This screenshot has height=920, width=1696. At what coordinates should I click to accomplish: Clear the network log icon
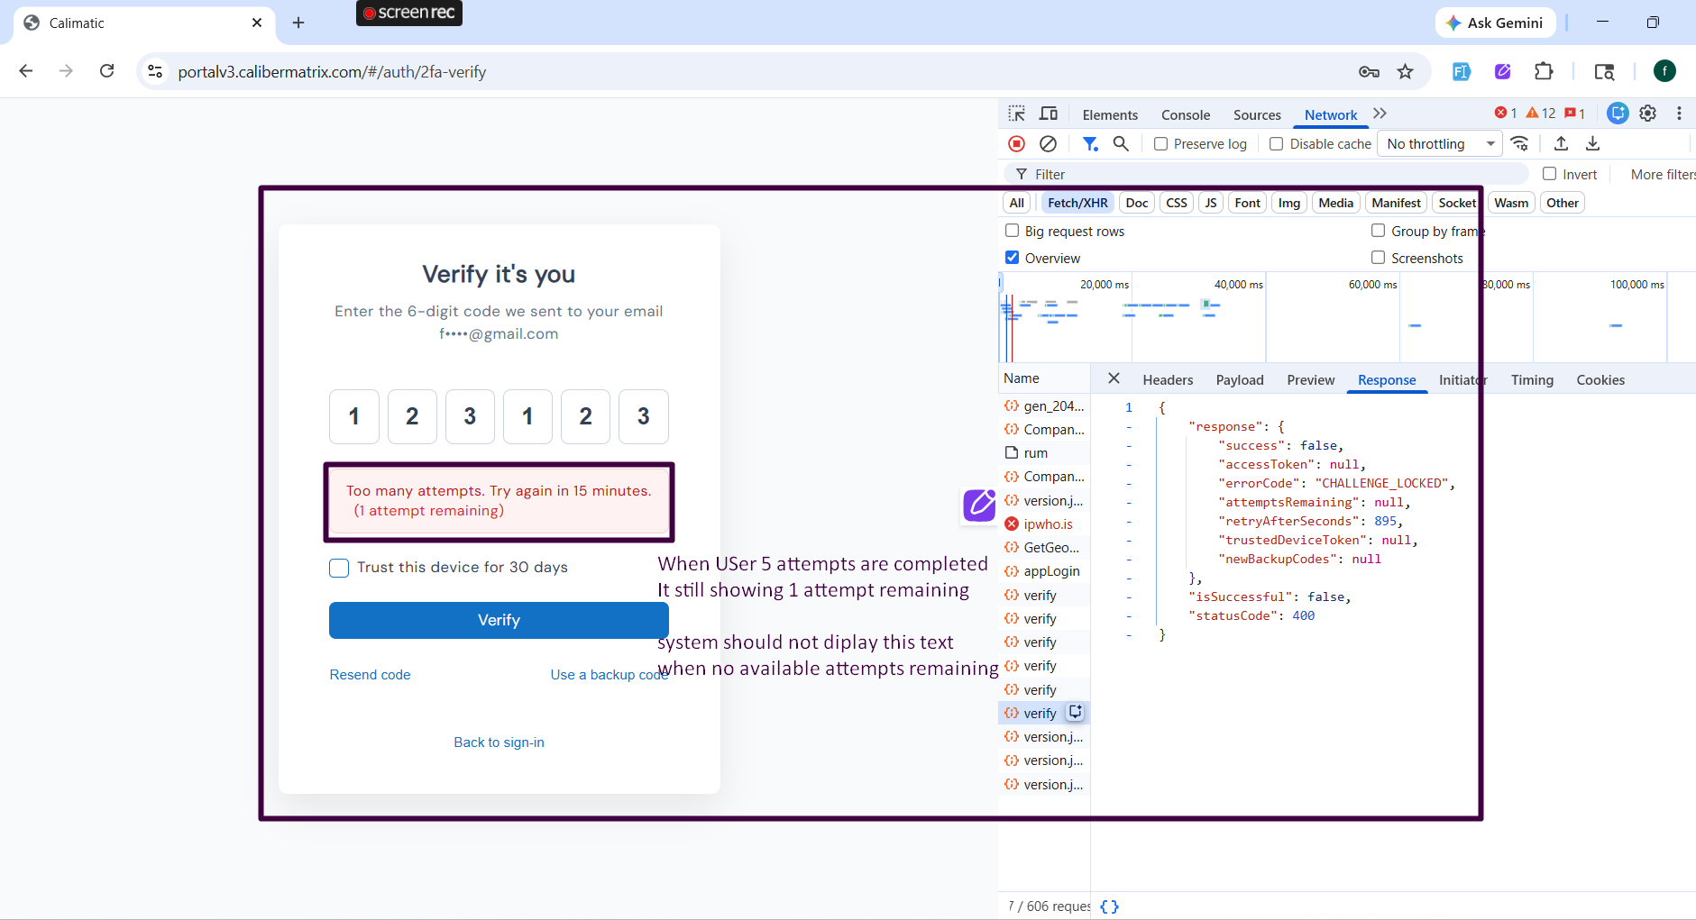(x=1048, y=143)
